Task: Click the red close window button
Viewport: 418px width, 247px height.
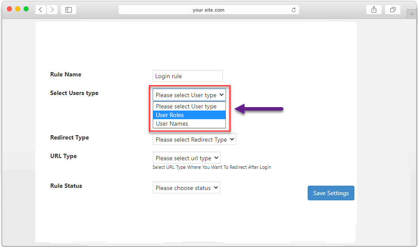Action: 10,9
